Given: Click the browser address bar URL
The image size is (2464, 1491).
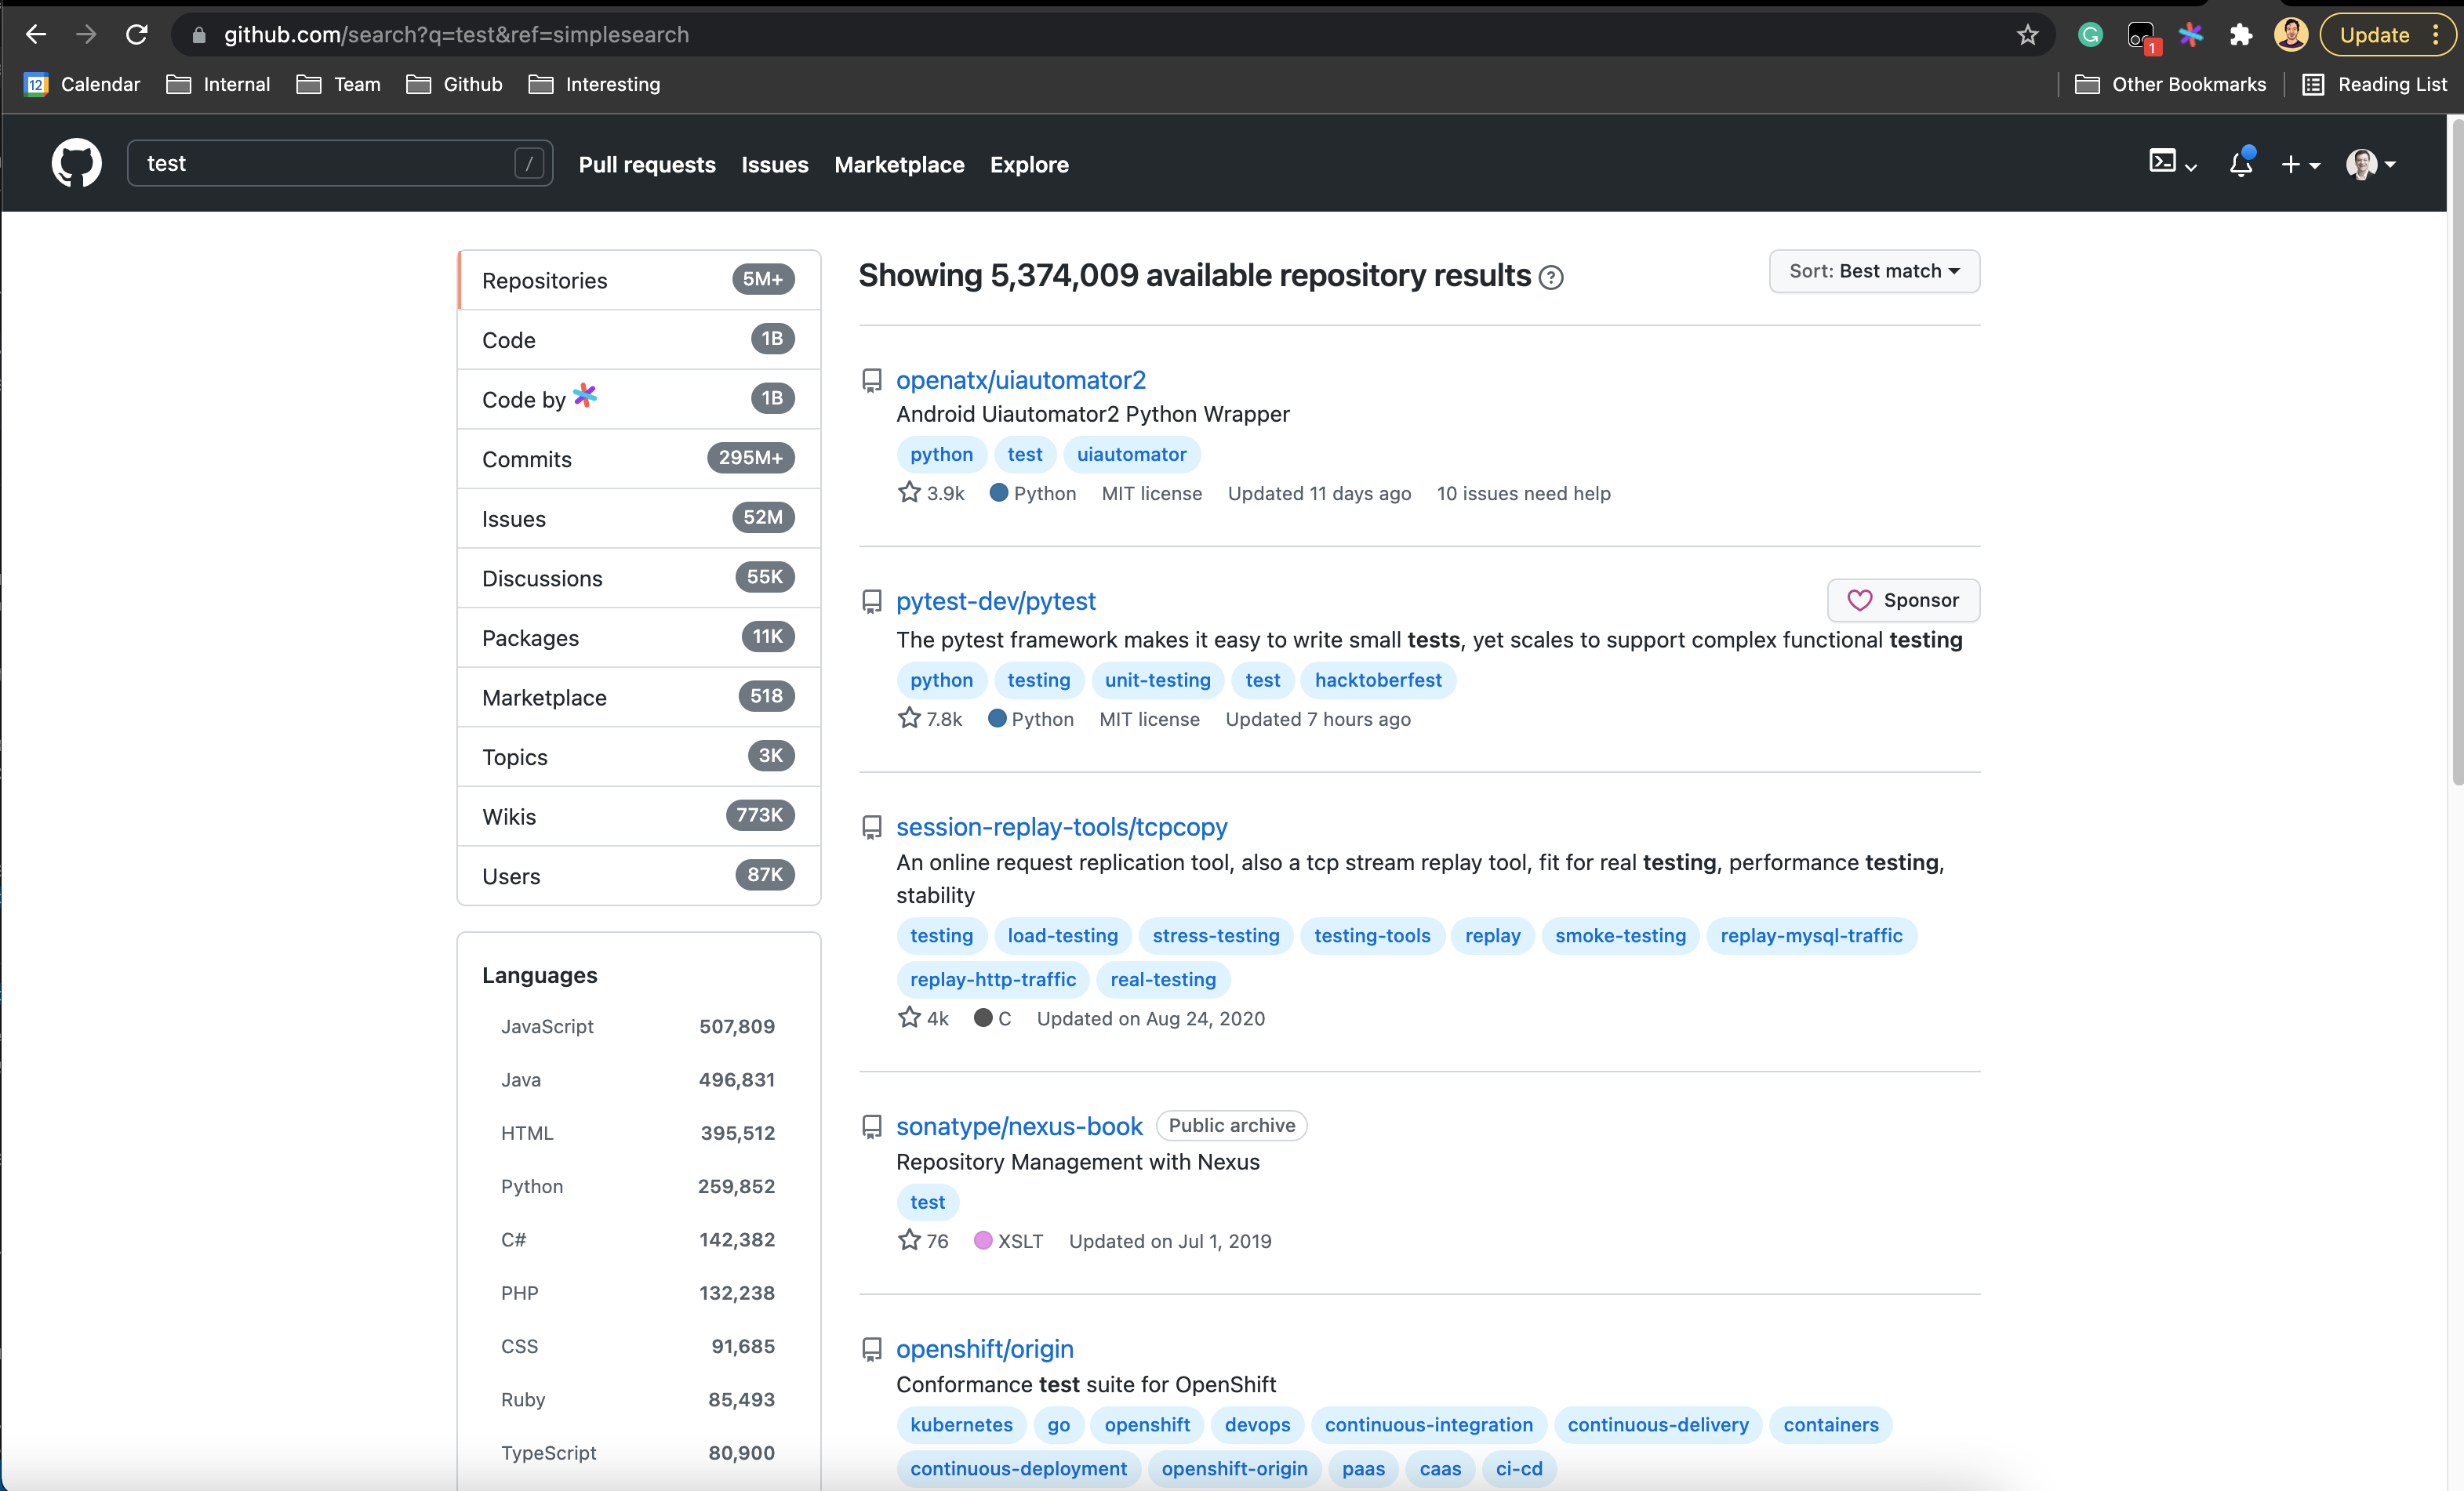Looking at the screenshot, I should click(456, 35).
